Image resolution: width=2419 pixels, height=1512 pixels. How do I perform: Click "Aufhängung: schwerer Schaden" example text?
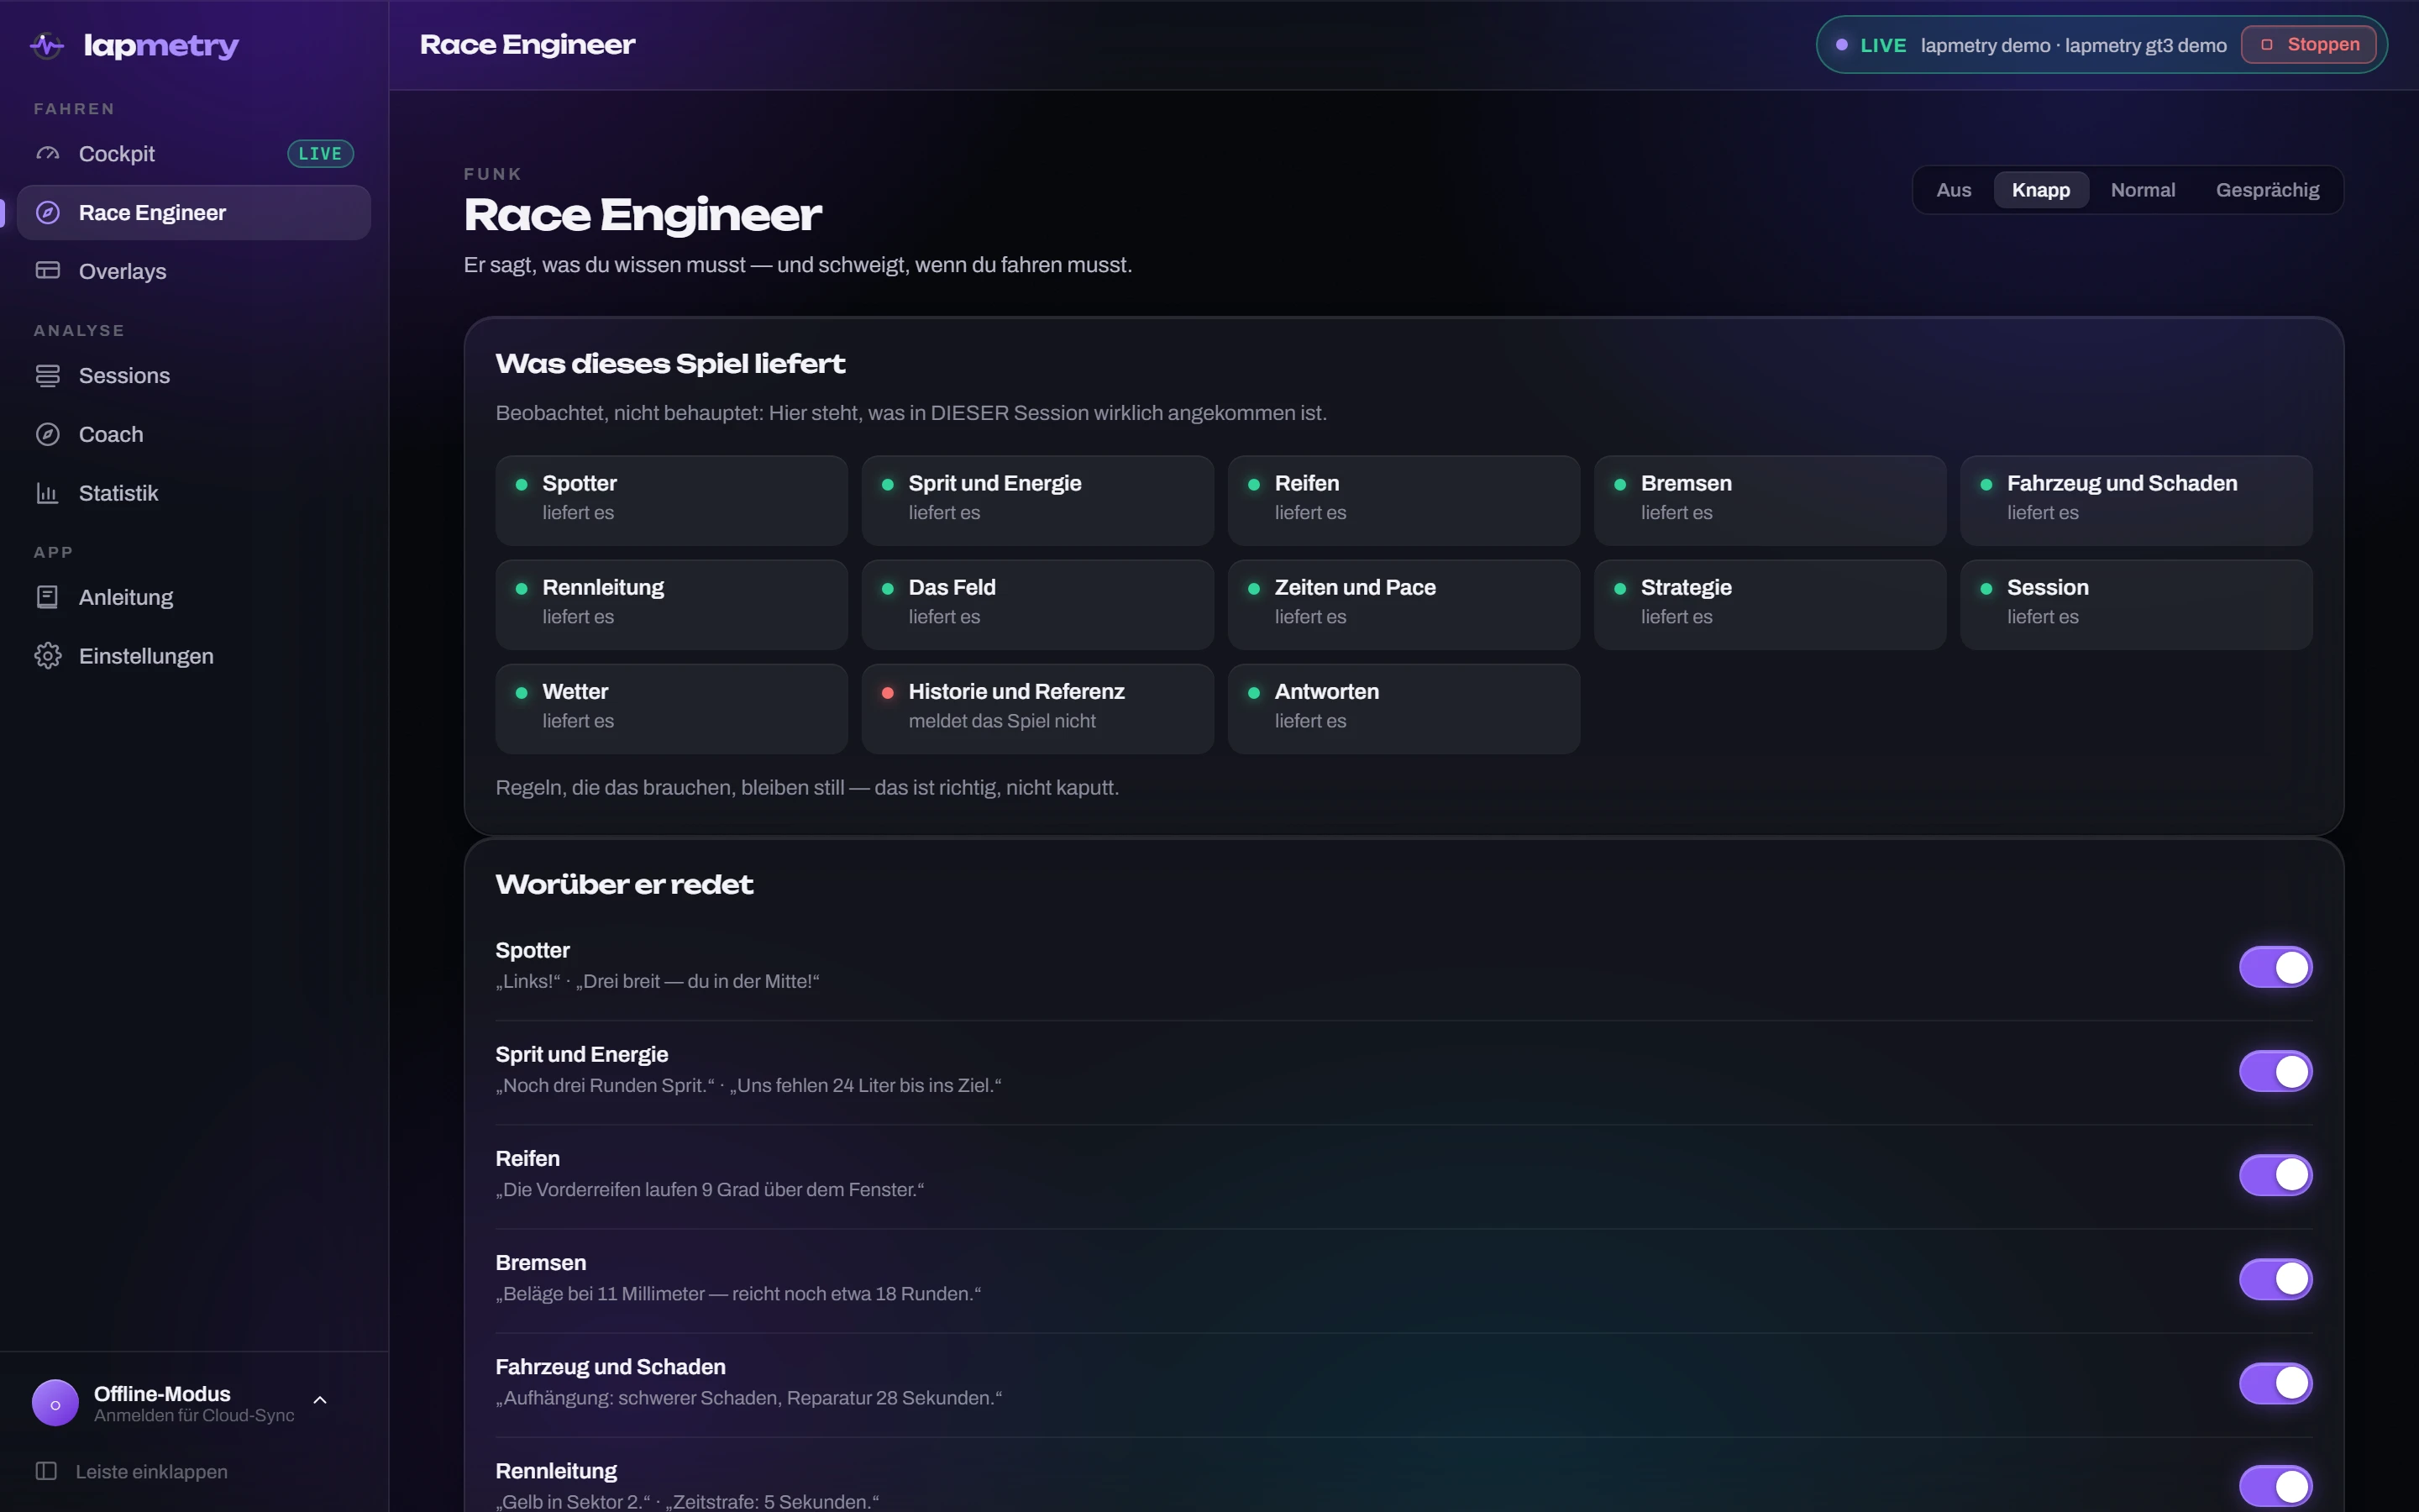[x=748, y=1397]
